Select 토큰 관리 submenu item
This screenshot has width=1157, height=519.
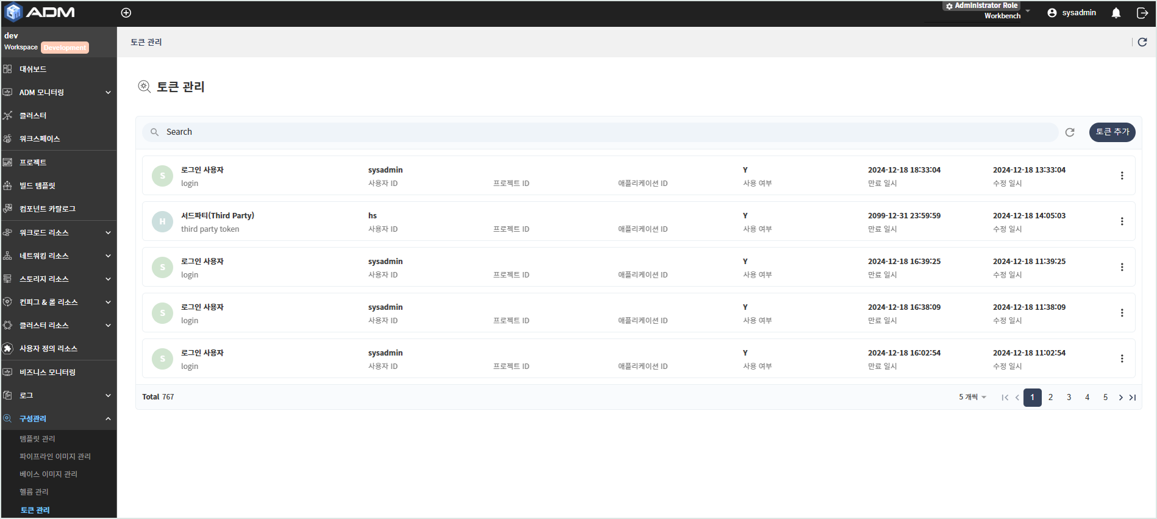pos(35,510)
